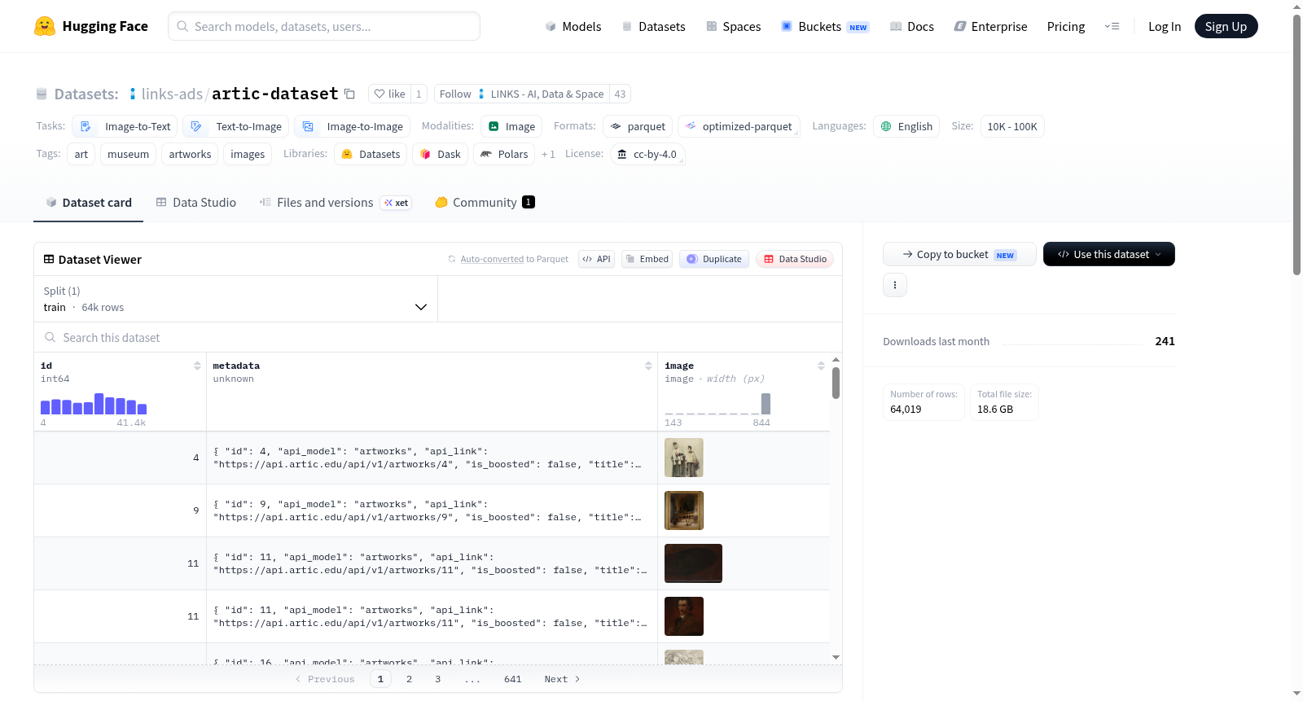Click Copy to bucket button
Viewport: 1303px width, 701px height.
[959, 254]
